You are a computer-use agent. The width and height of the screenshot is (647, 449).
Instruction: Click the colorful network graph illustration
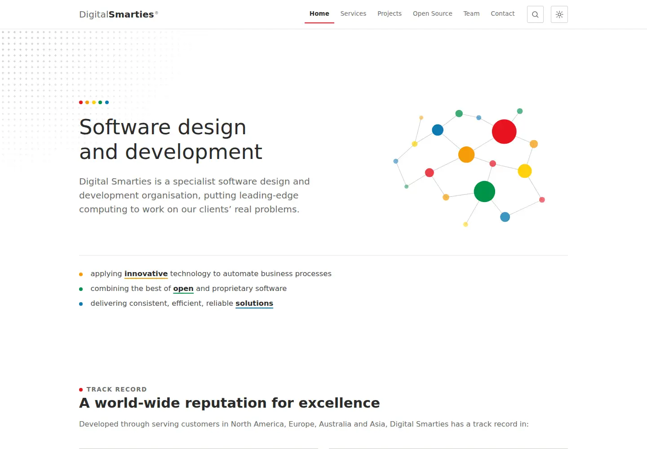click(x=469, y=167)
